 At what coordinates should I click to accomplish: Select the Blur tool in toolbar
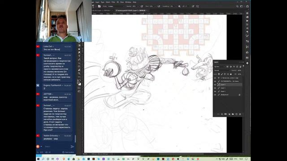(79, 49)
